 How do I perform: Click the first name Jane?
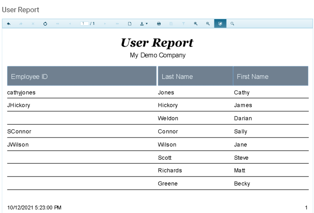(x=240, y=145)
